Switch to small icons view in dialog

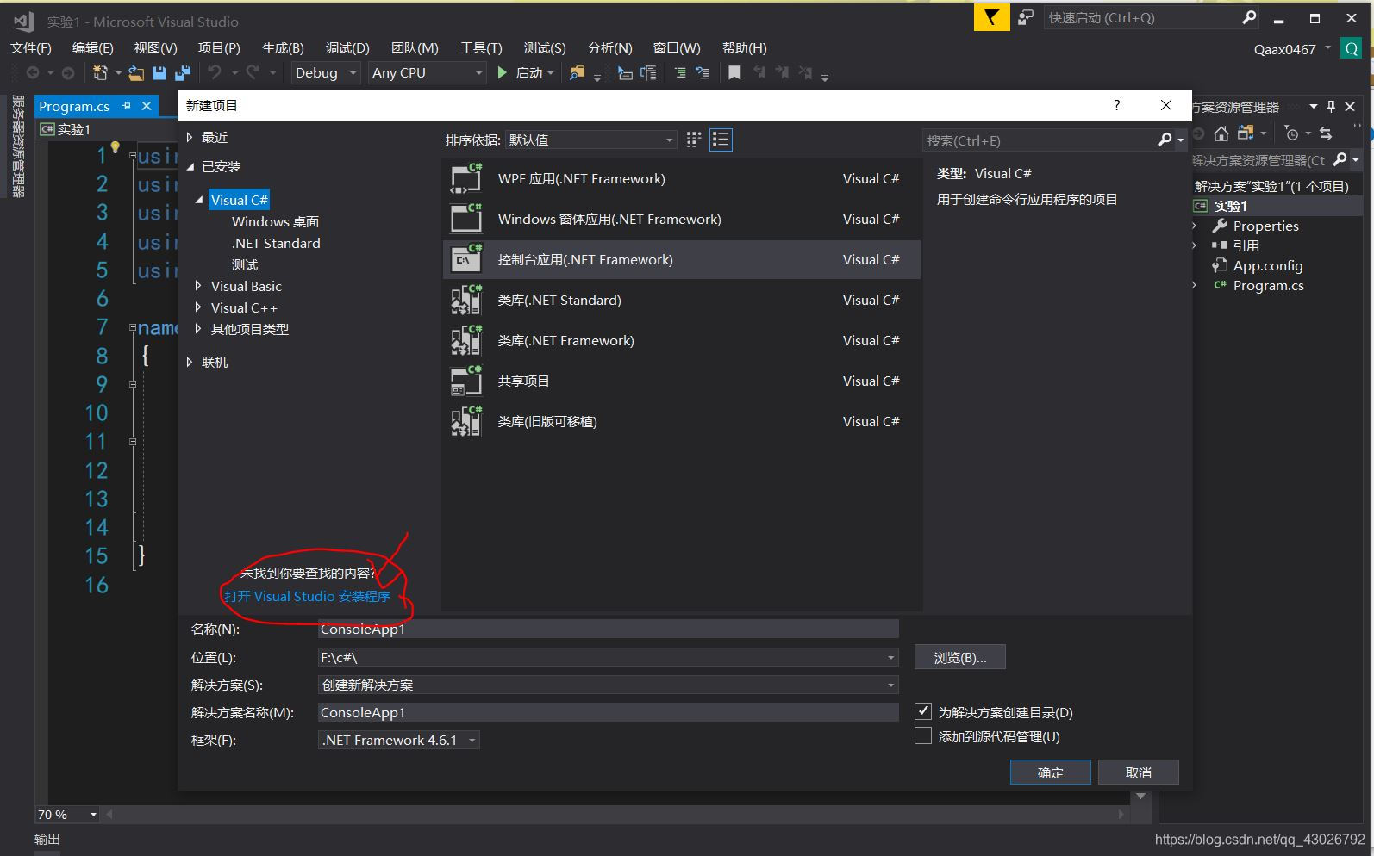click(693, 140)
